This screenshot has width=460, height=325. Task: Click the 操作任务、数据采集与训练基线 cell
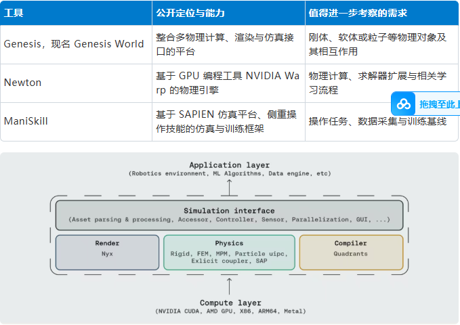click(x=381, y=122)
